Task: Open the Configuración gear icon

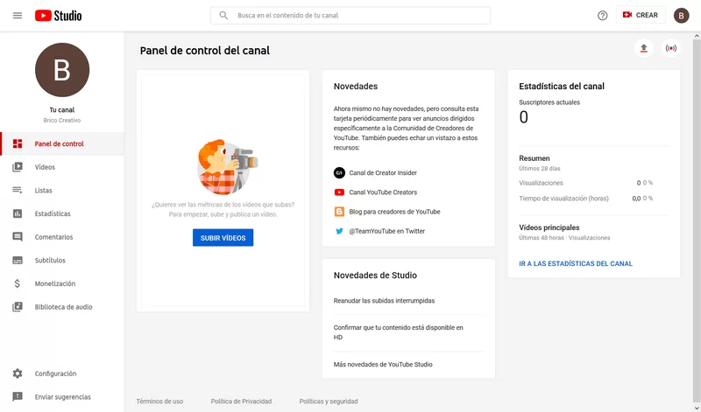Action: coord(18,374)
